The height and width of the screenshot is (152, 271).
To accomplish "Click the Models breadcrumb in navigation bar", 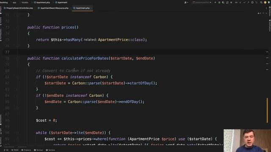I will pyautogui.click(x=25, y=3).
